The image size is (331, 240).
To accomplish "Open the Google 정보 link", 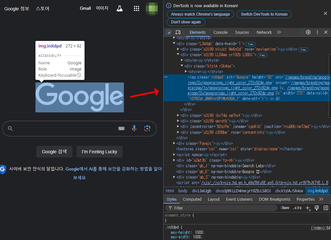I will tap(17, 9).
